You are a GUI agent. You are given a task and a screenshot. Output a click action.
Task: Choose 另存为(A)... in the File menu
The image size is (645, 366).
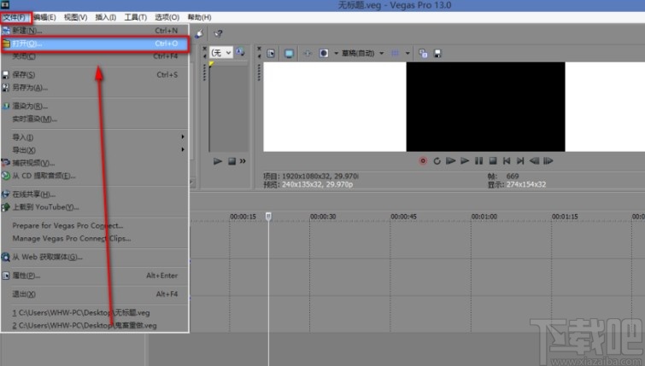click(95, 88)
